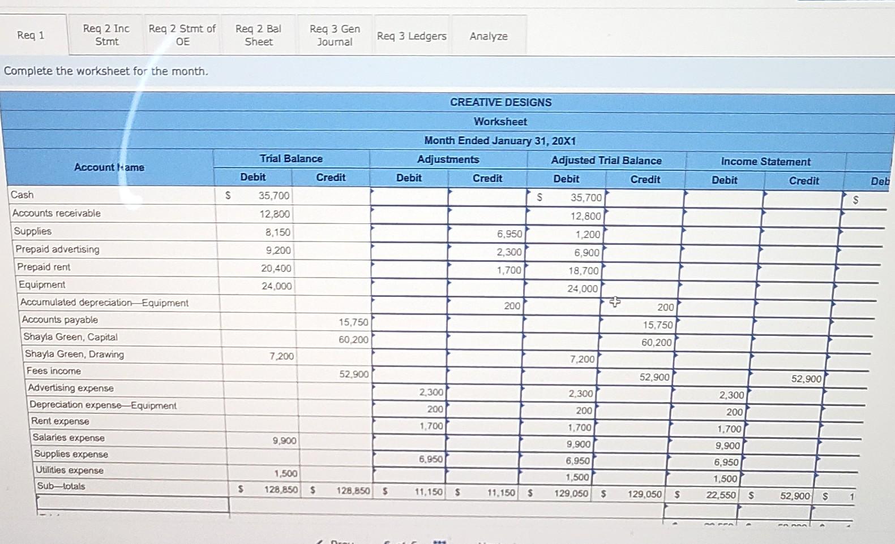Viewport: 895px width, 544px height.
Task: Select Advertising expense adjustment debit cell 2,300
Action: (x=409, y=392)
